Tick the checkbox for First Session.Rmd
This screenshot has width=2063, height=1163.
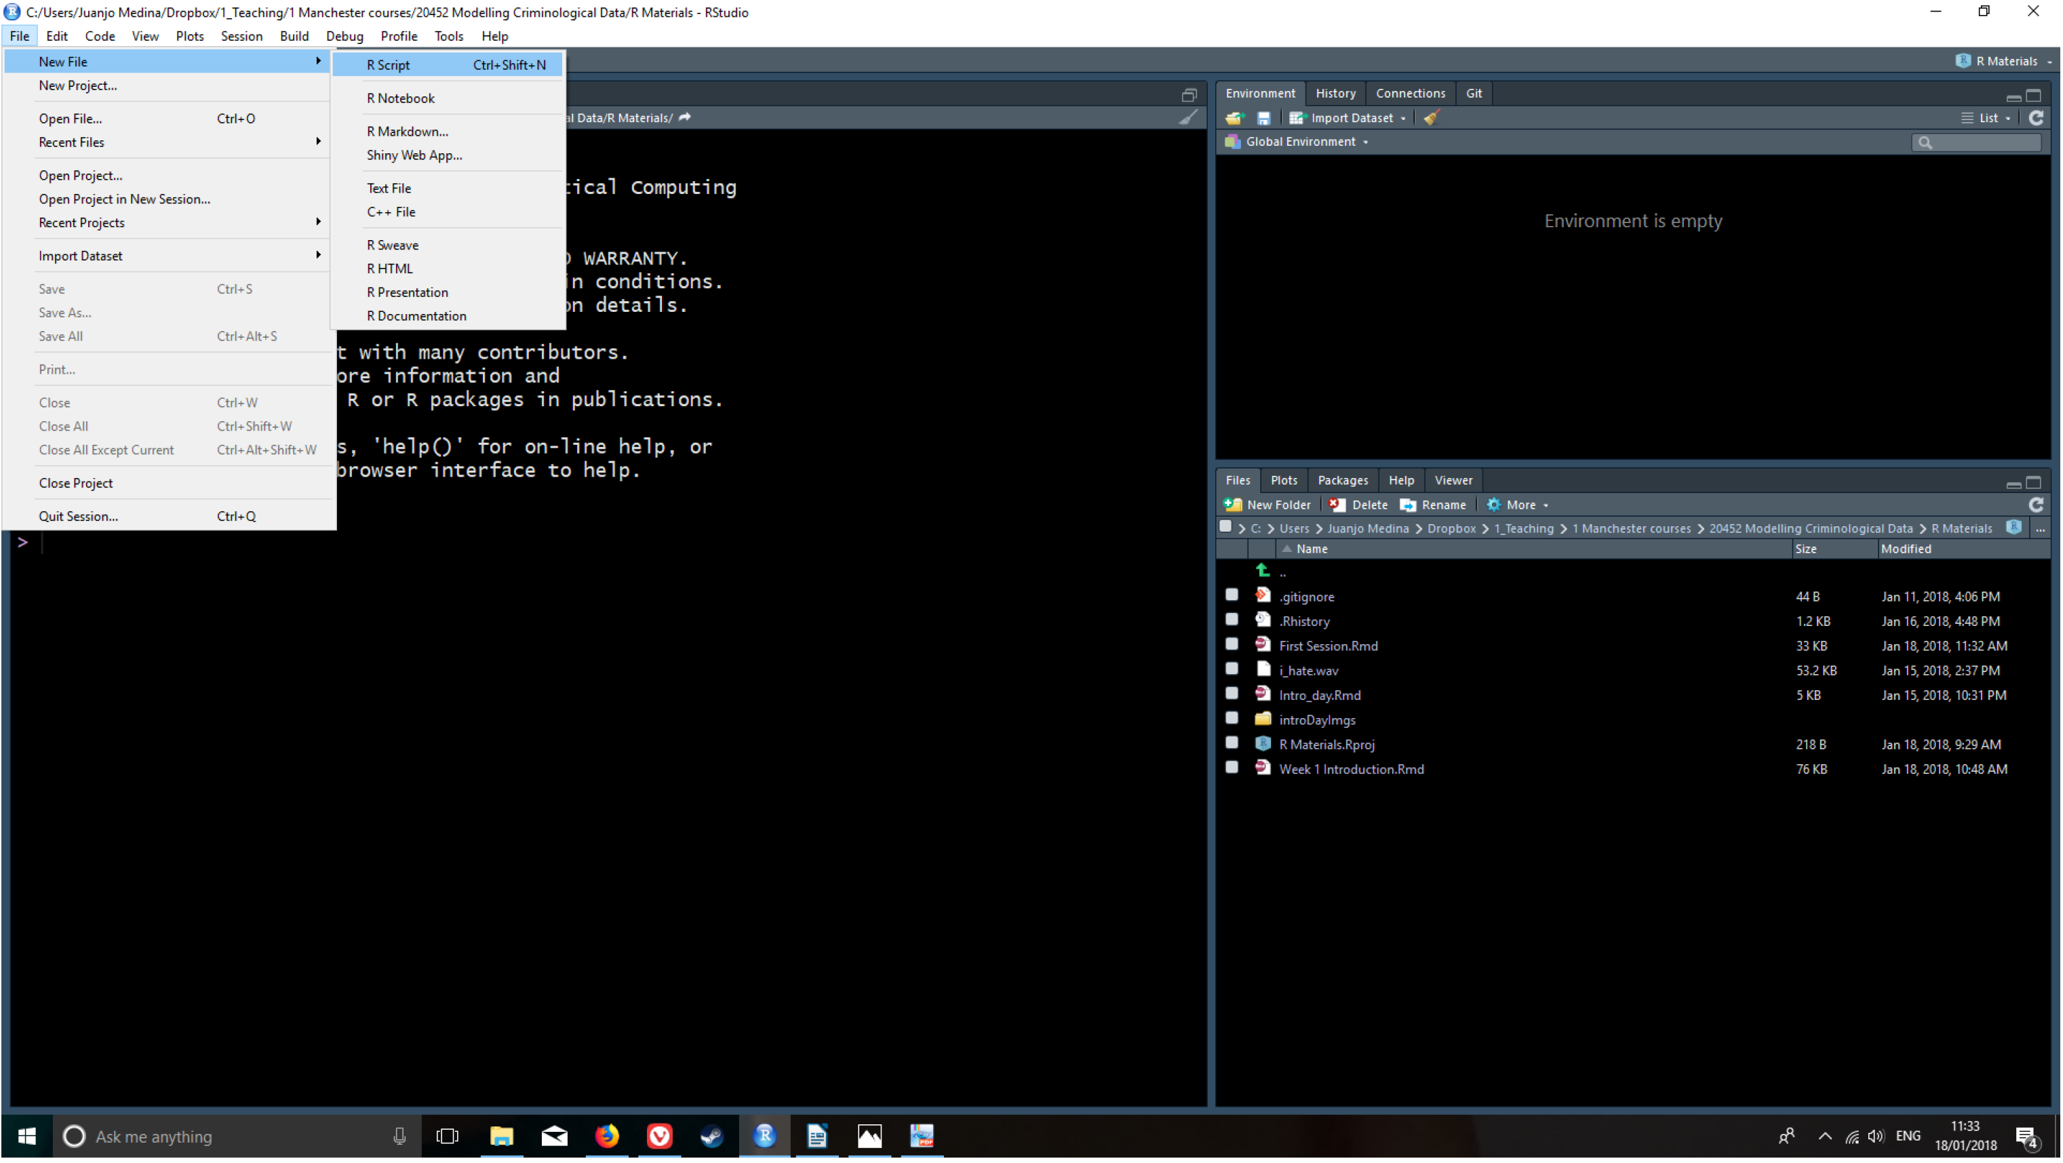tap(1232, 645)
